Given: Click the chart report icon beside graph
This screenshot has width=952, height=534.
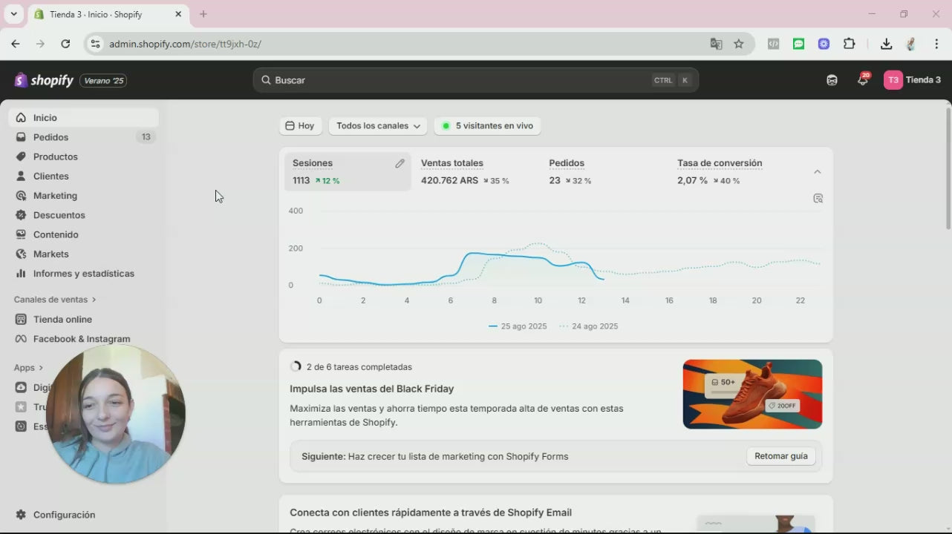Looking at the screenshot, I should (818, 199).
